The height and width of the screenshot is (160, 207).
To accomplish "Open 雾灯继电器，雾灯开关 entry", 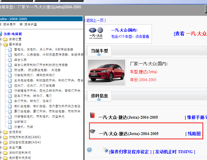I will (x=47, y=111).
